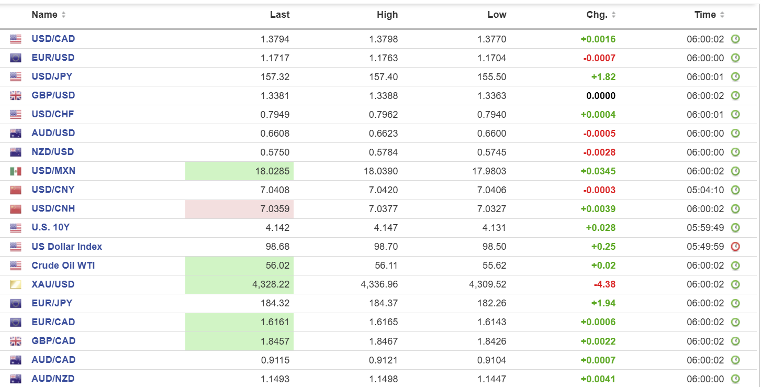Click the New Zealand flag beside NZD/USD
The width and height of the screenshot is (761, 387).
[x=16, y=152]
